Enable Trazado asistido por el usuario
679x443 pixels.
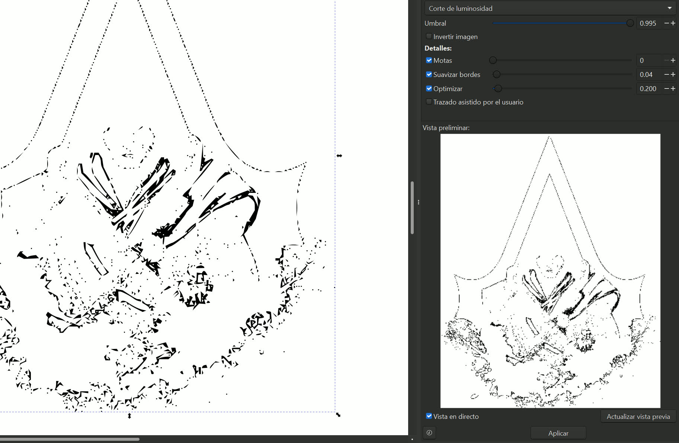click(429, 102)
